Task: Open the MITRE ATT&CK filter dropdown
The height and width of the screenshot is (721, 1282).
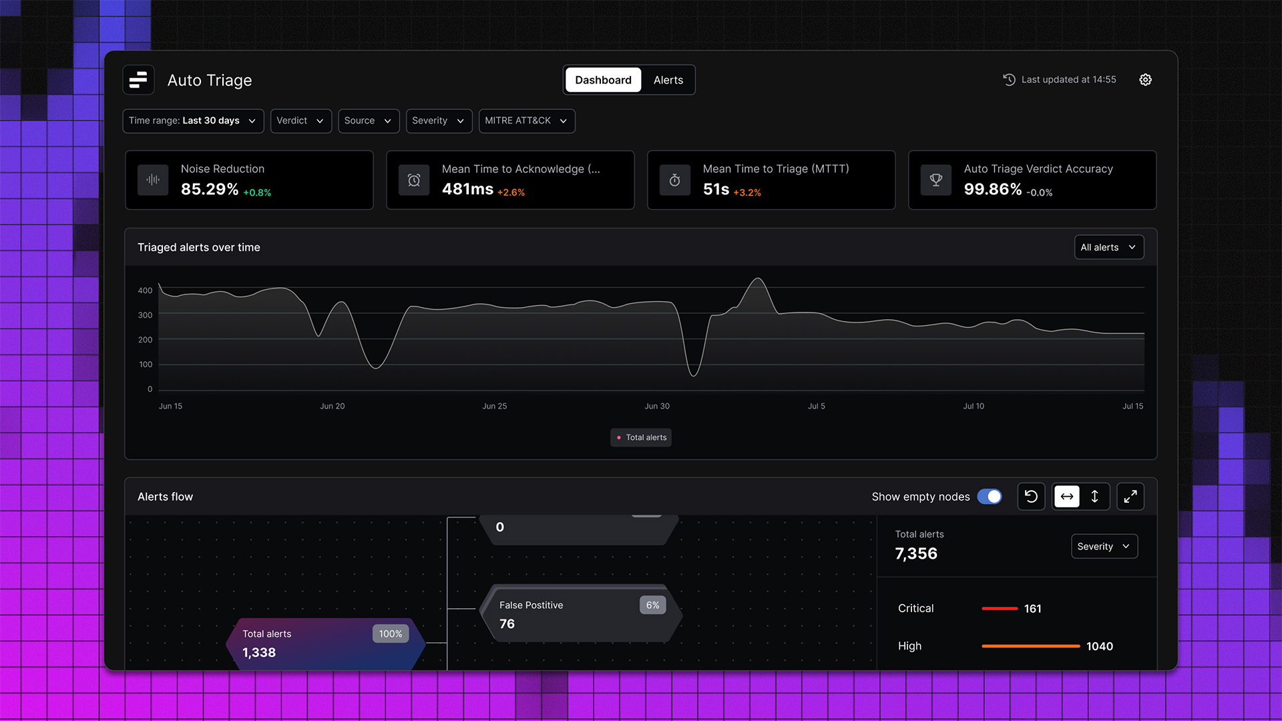Action: (x=527, y=121)
